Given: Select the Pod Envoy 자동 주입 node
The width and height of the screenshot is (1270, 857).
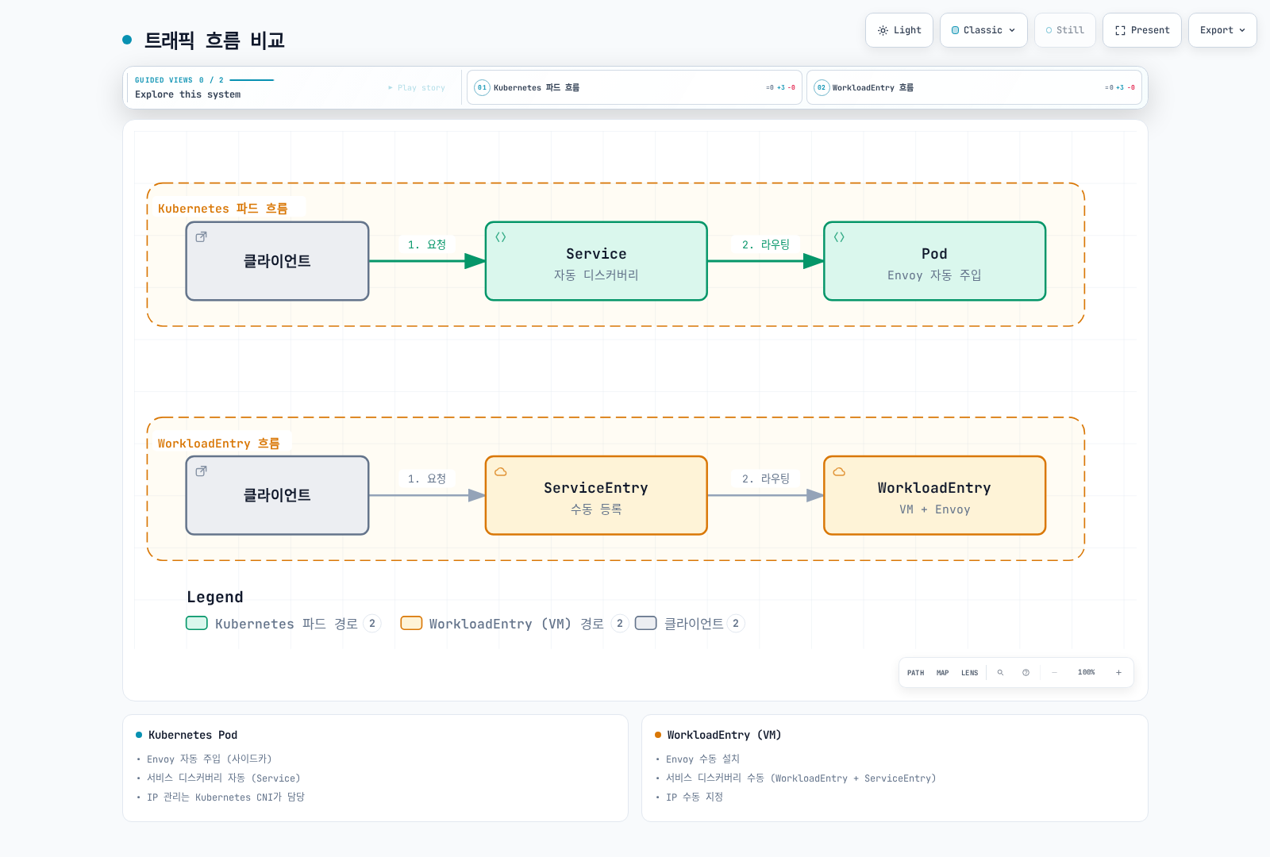Looking at the screenshot, I should [934, 261].
